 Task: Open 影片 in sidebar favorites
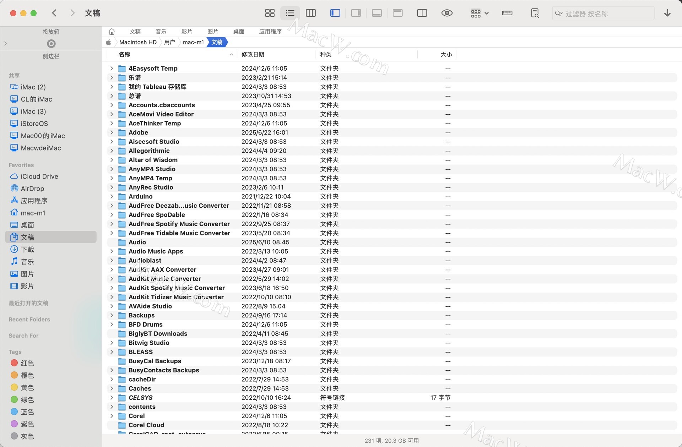pos(27,286)
